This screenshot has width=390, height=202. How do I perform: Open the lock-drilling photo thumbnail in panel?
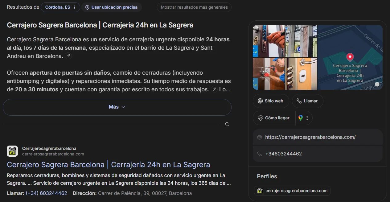pyautogui.click(x=269, y=41)
